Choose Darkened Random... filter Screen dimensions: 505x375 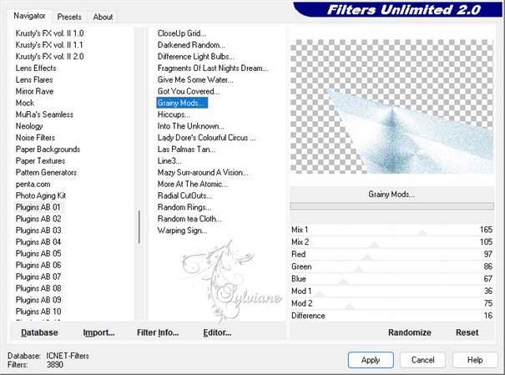click(x=191, y=45)
